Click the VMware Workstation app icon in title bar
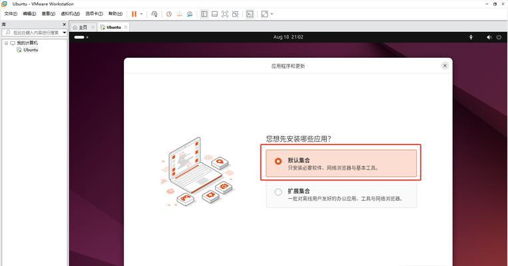This screenshot has height=266, width=508. click(4, 4)
